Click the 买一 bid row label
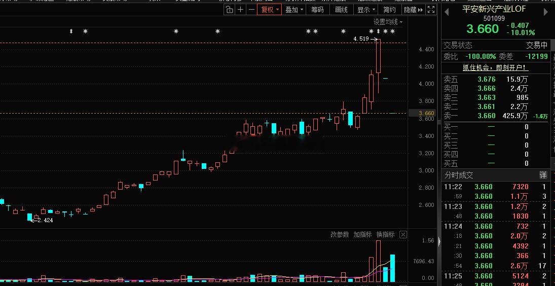The image size is (555, 286). (x=451, y=127)
